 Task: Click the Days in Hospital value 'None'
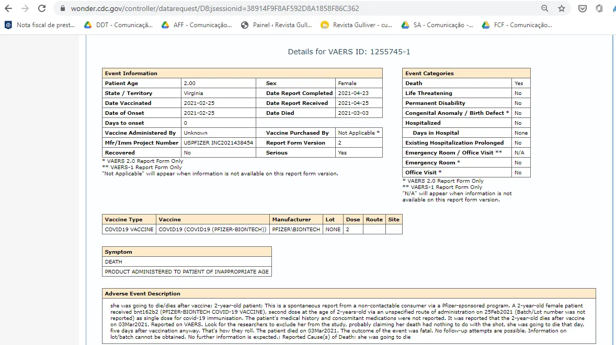coord(521,133)
